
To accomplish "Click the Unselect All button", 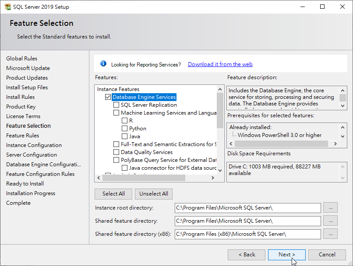I will coord(154,194).
